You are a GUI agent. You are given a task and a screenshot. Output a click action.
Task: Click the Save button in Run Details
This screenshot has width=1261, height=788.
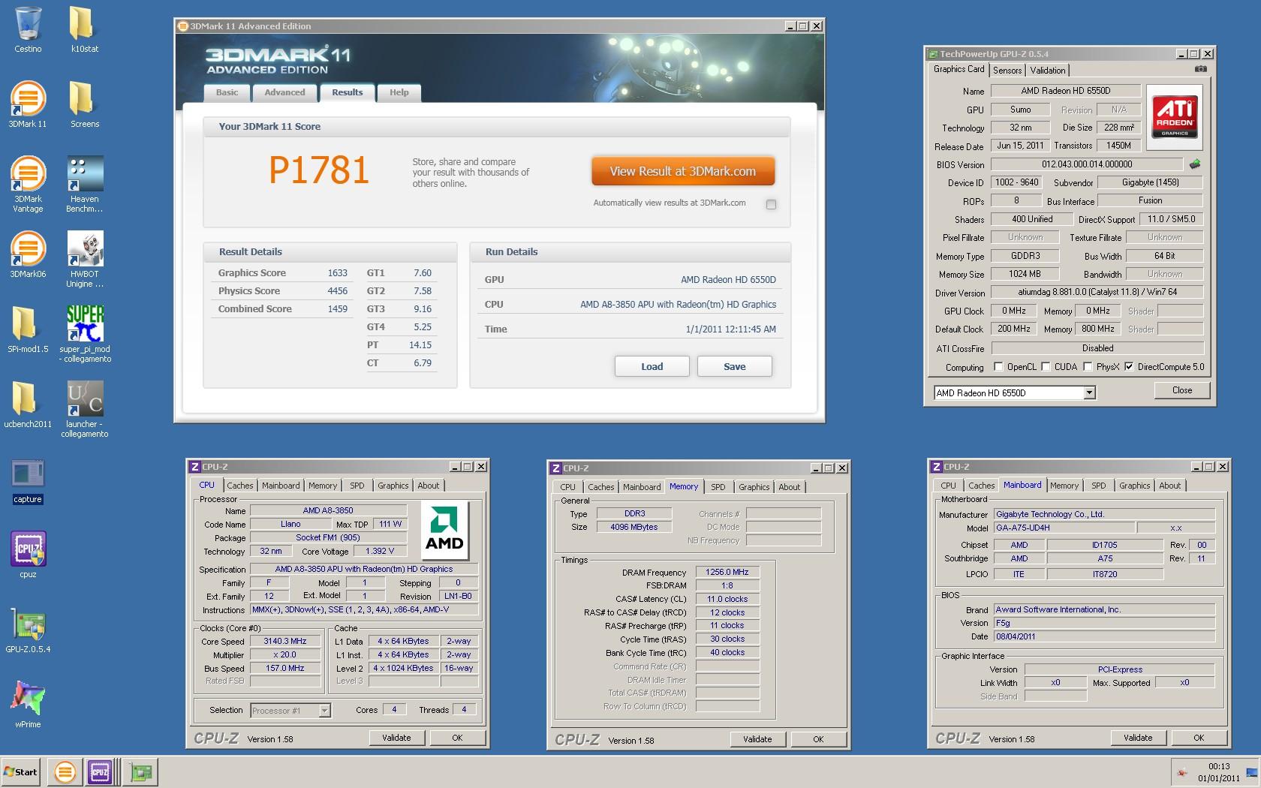735,366
